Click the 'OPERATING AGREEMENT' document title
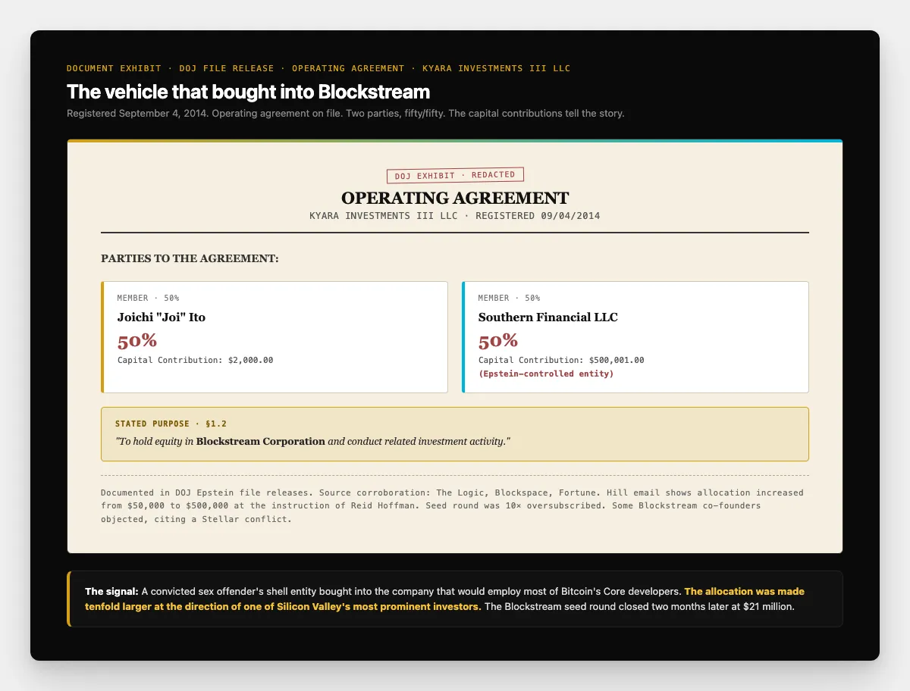 point(455,199)
